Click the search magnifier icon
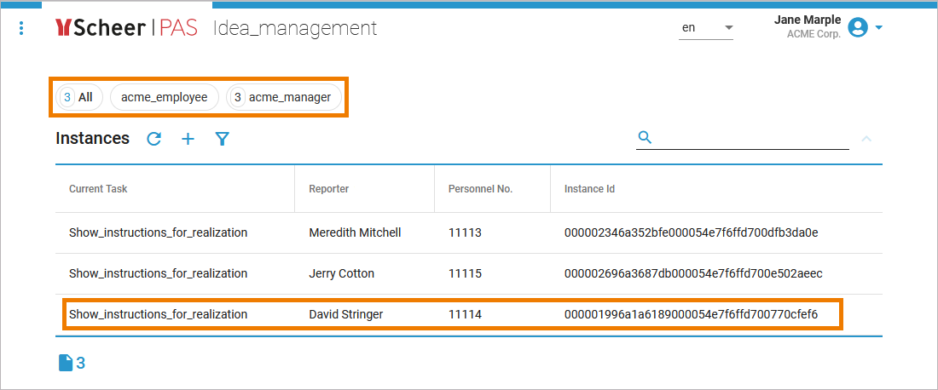 point(645,137)
